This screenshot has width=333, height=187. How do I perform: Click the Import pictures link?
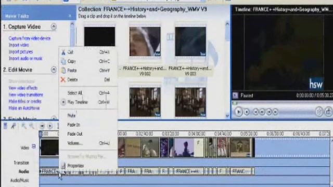21,52
